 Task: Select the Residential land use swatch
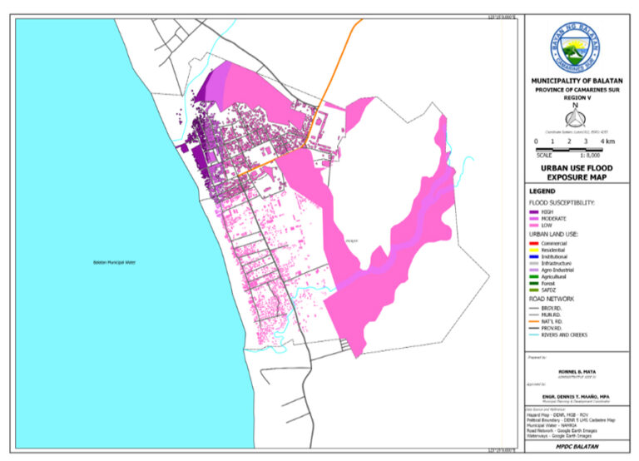(534, 249)
